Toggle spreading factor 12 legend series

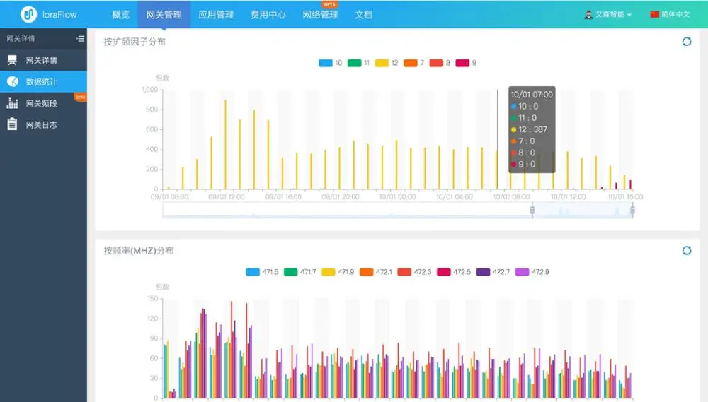click(387, 63)
